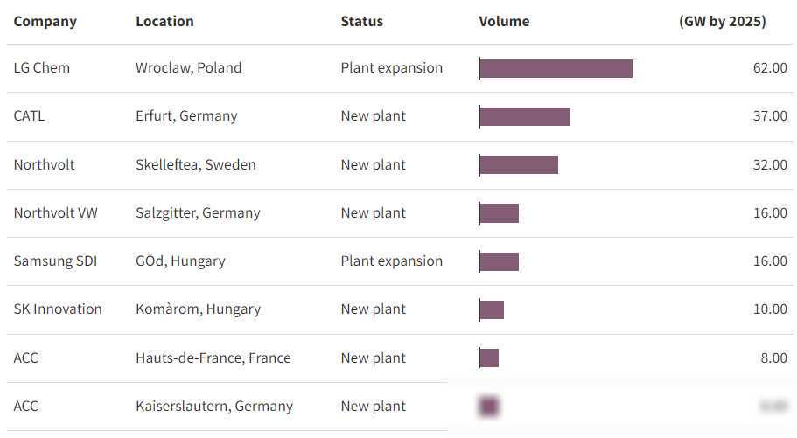
Task: Click the Volume column header
Action: [504, 21]
